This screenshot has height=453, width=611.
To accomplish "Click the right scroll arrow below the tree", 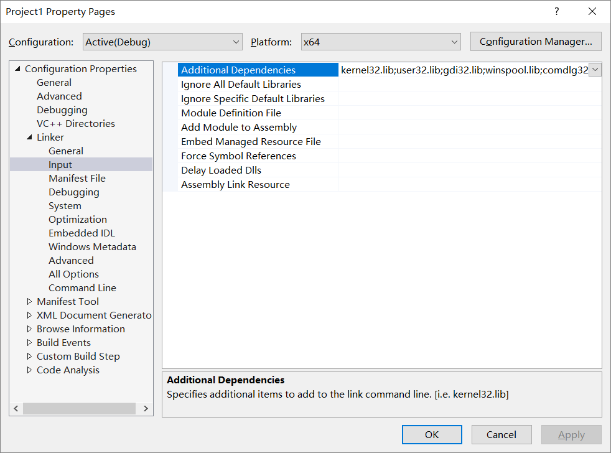I will [x=146, y=408].
